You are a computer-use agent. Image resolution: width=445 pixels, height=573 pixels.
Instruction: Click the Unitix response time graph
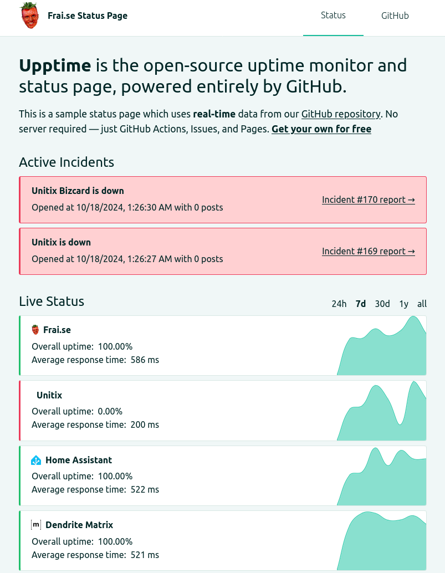pos(381,416)
